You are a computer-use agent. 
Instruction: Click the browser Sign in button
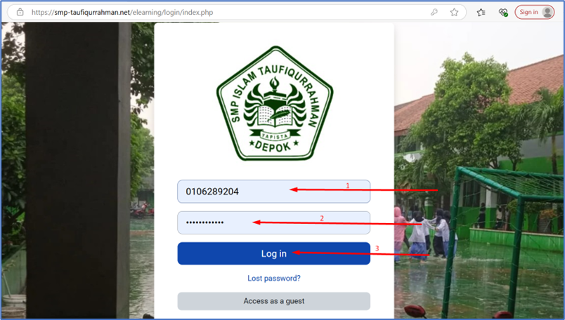[x=534, y=12]
